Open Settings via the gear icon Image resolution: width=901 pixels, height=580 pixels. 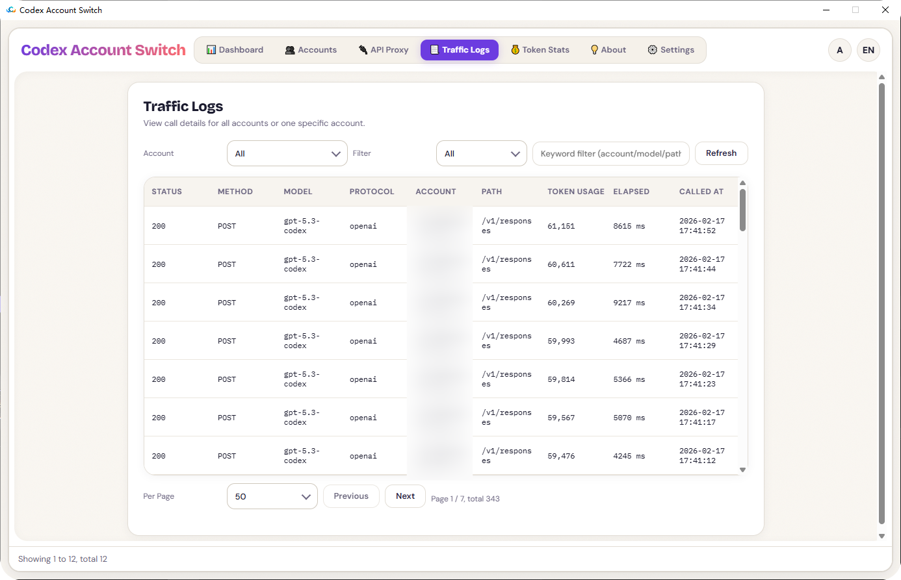click(x=651, y=49)
